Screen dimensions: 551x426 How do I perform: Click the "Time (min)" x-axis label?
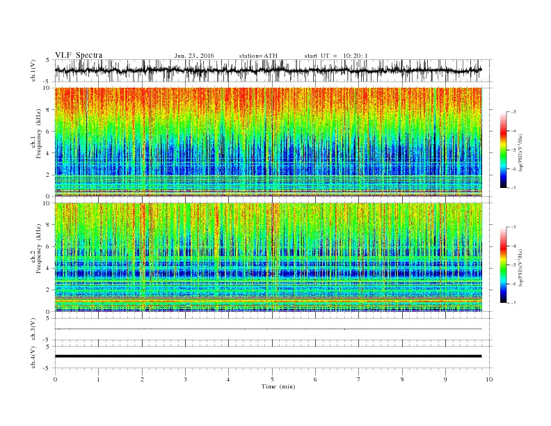(278, 386)
